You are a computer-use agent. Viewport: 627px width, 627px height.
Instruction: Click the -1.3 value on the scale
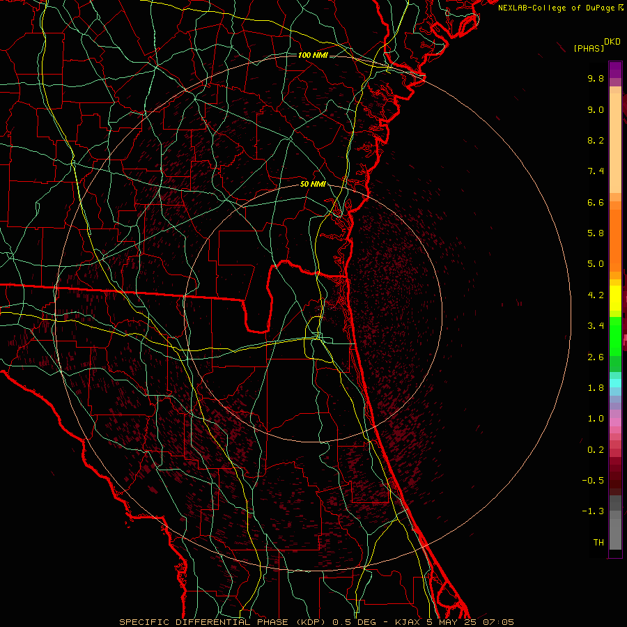593,511
